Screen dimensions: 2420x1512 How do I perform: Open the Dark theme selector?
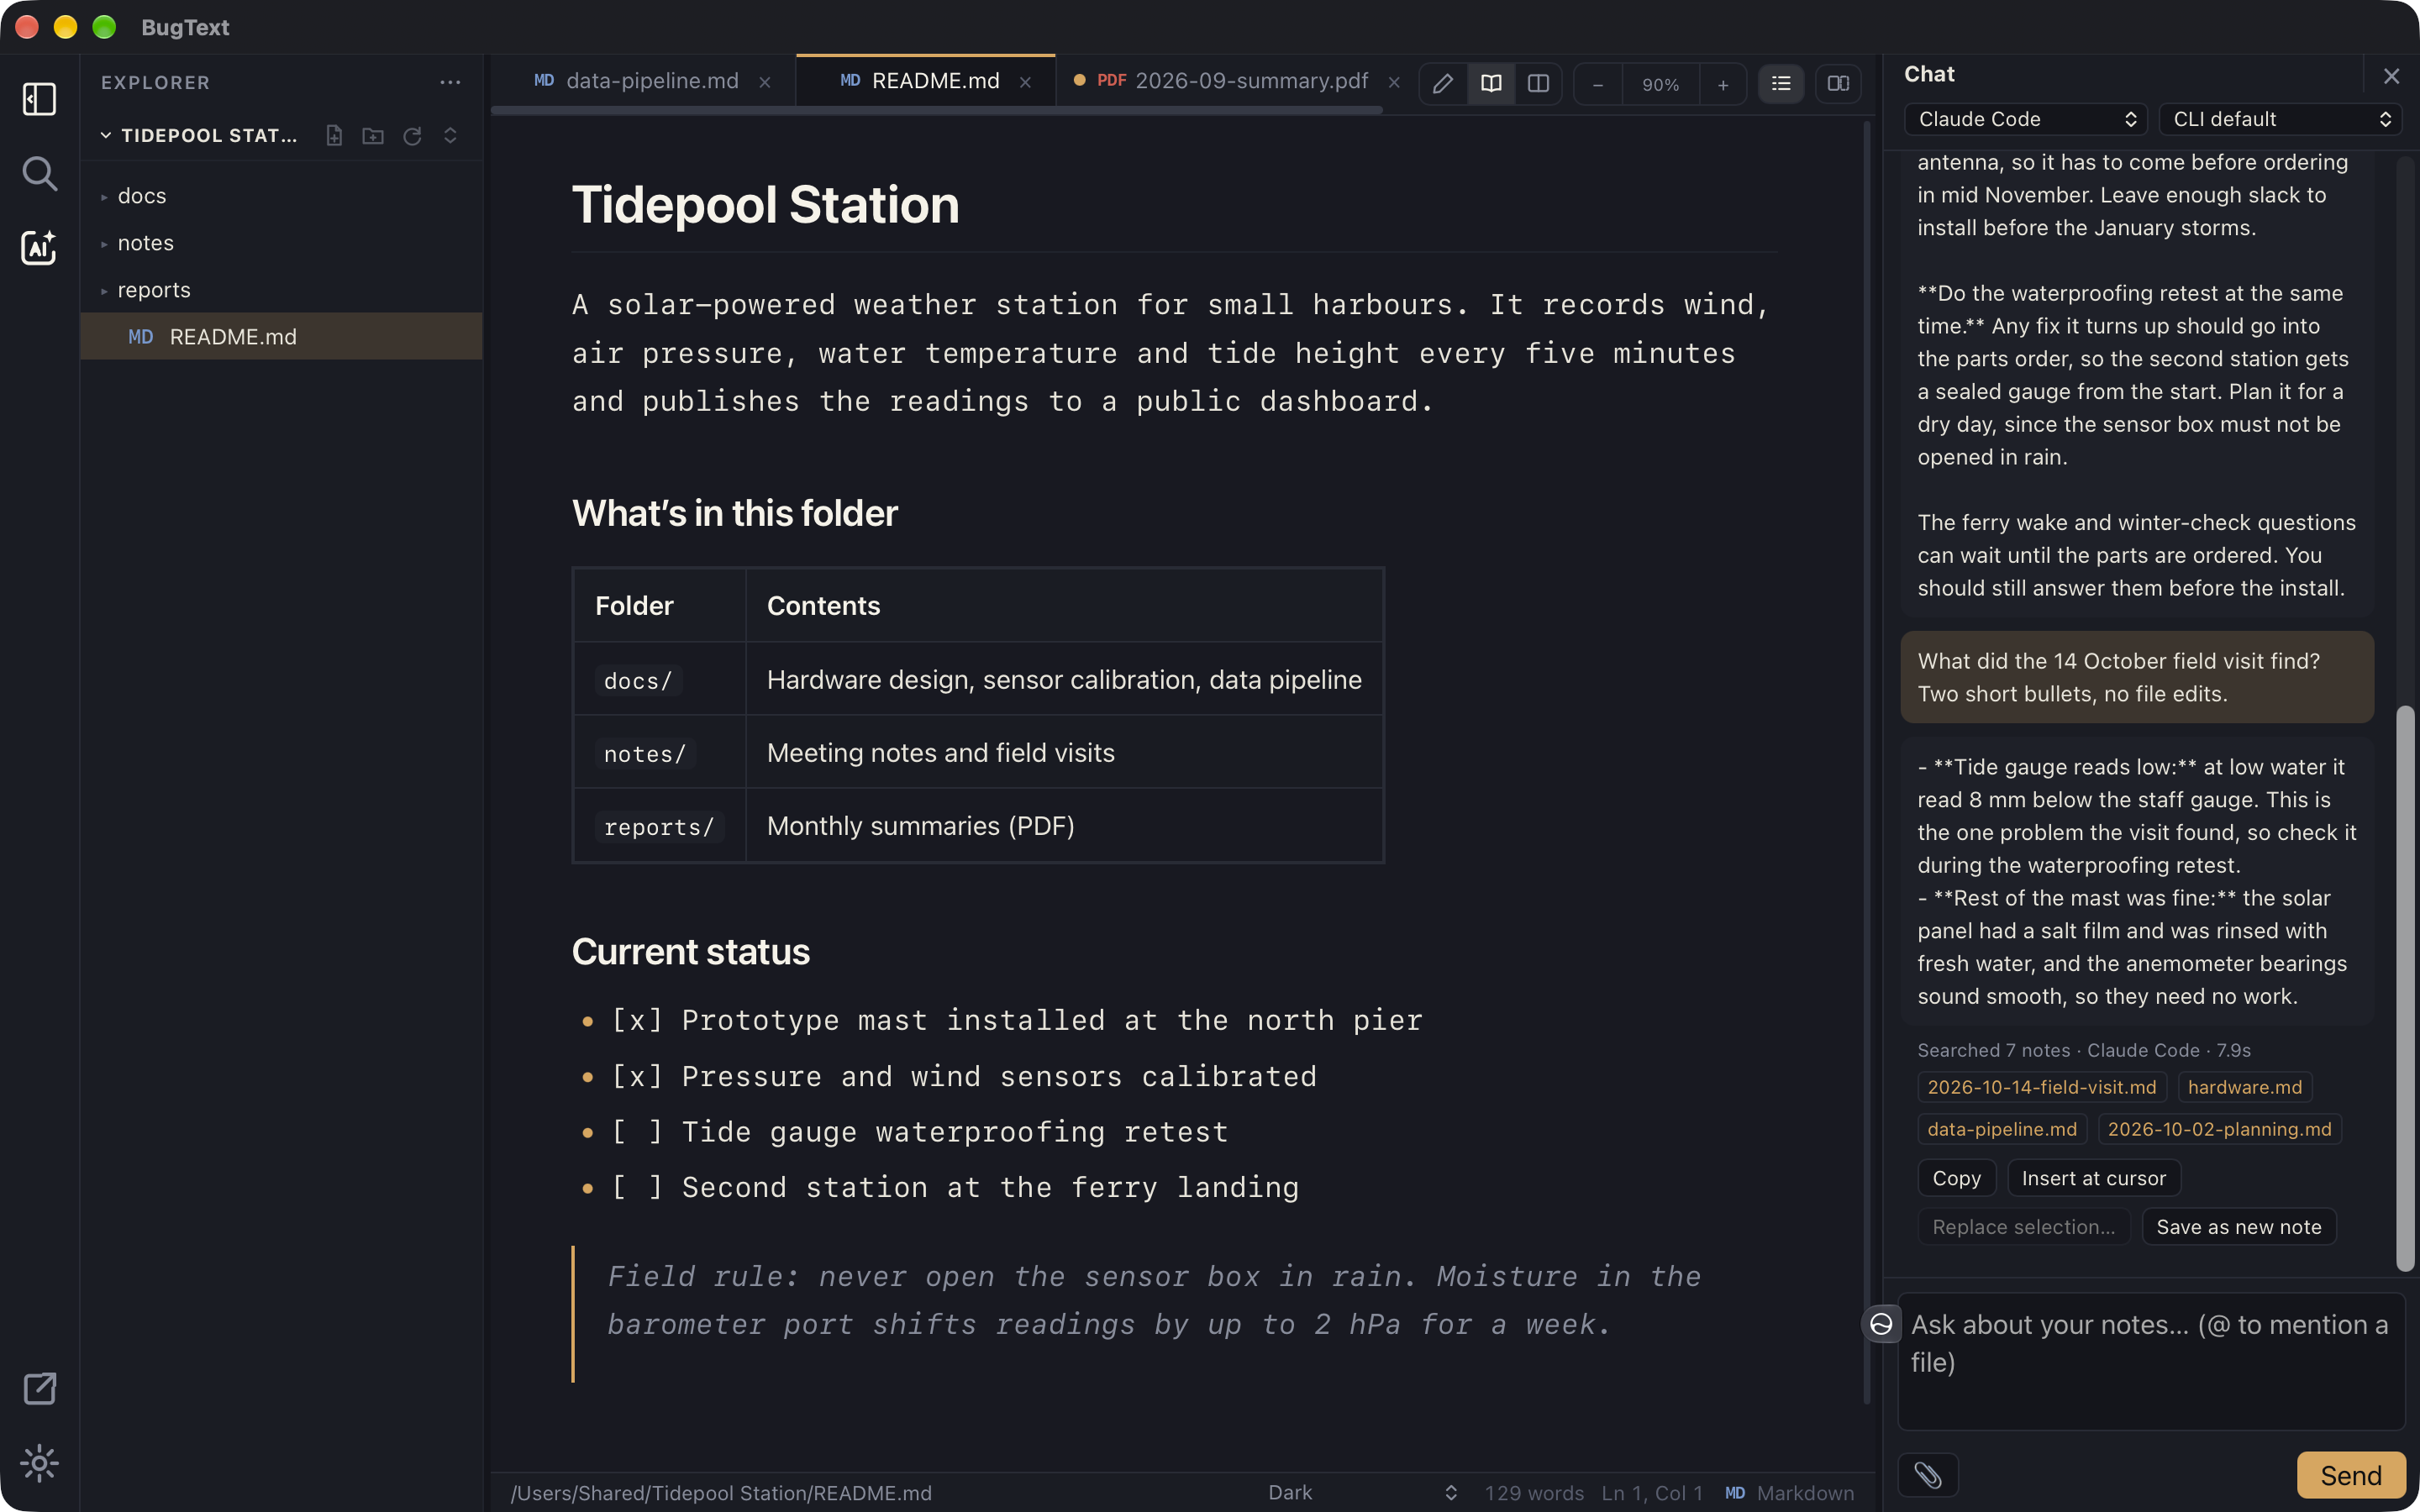[1361, 1492]
